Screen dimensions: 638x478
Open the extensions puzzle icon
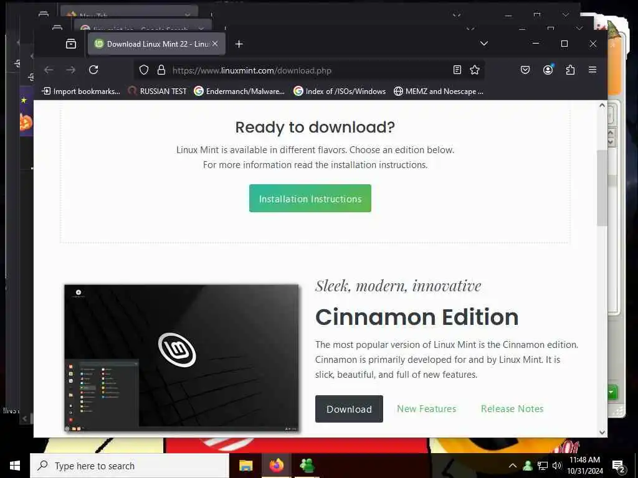click(x=570, y=70)
